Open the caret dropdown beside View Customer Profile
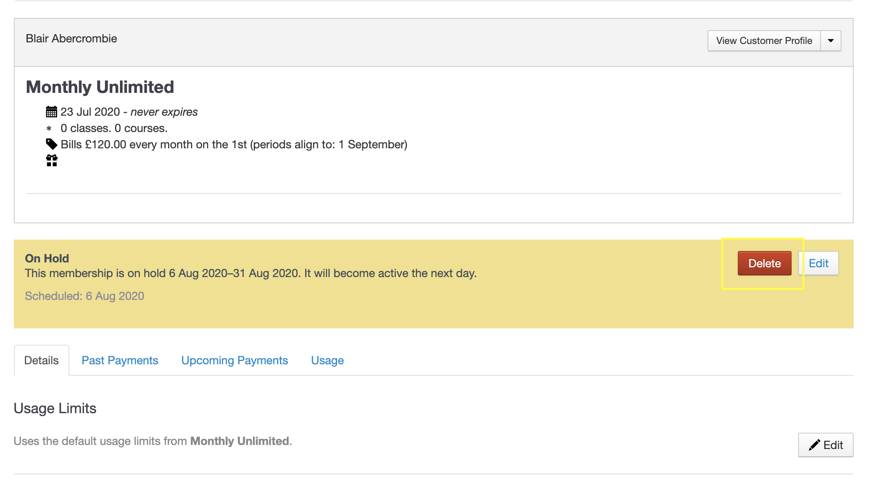 click(830, 41)
